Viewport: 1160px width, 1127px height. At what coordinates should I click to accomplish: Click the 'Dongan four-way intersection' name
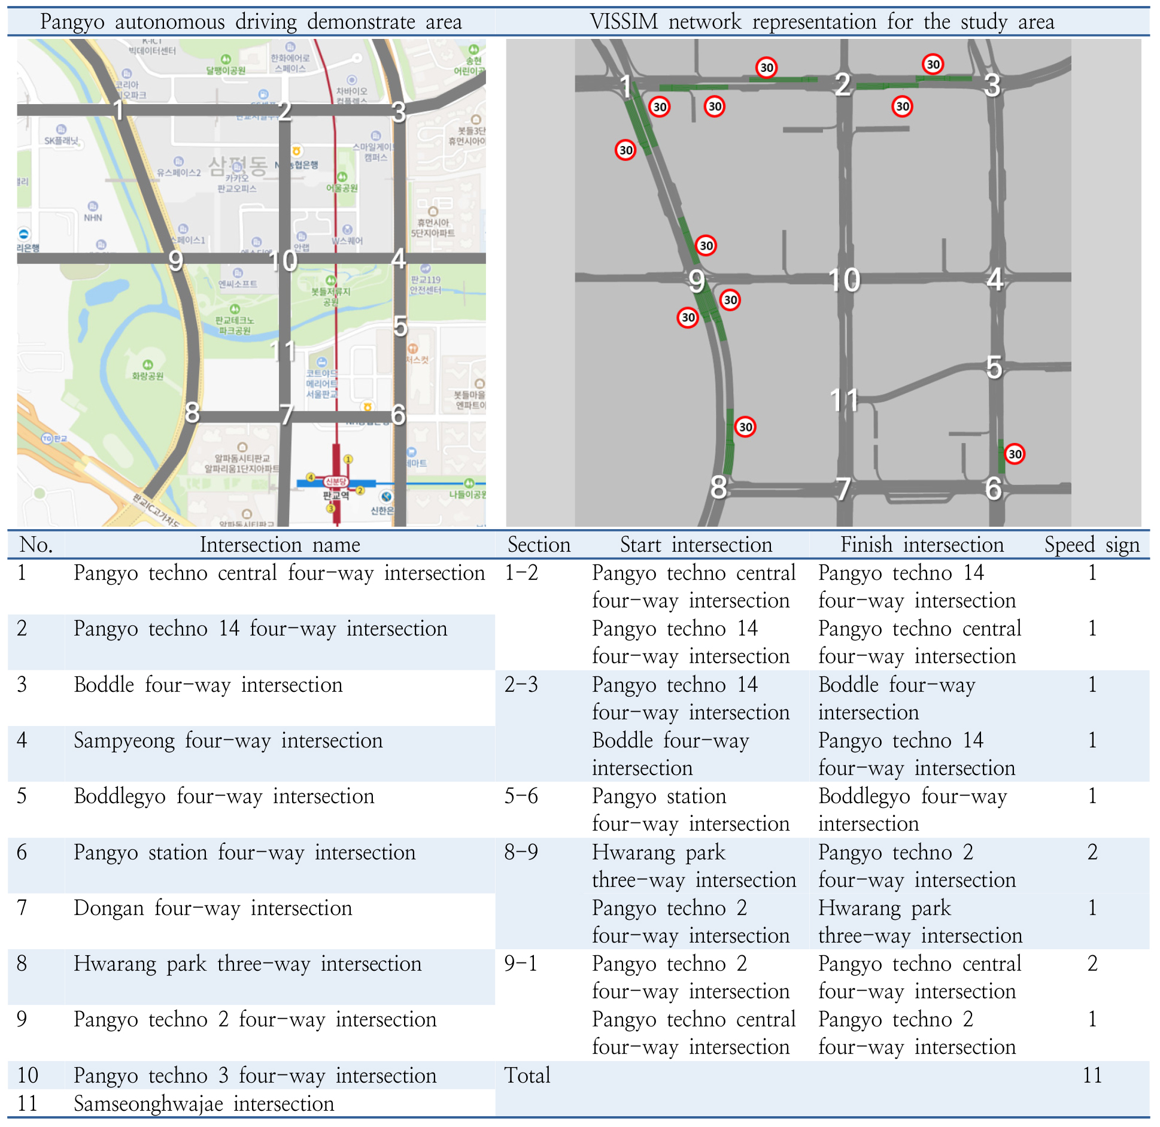click(213, 909)
